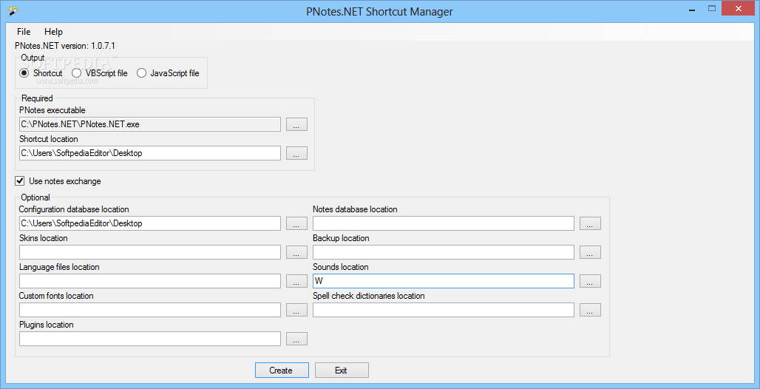This screenshot has width=760, height=389.
Task: Browse for Backup location
Action: point(590,252)
